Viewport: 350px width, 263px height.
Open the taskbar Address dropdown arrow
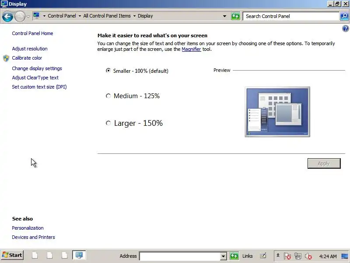coord(223,256)
